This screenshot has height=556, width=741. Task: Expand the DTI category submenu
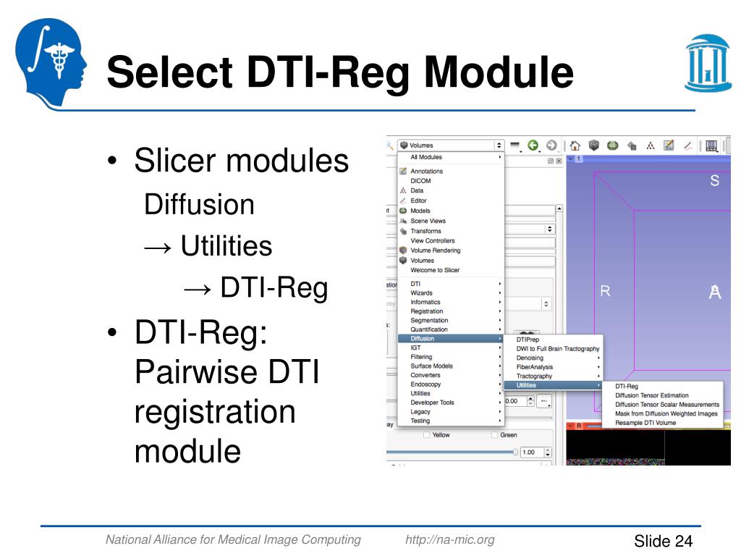451,284
